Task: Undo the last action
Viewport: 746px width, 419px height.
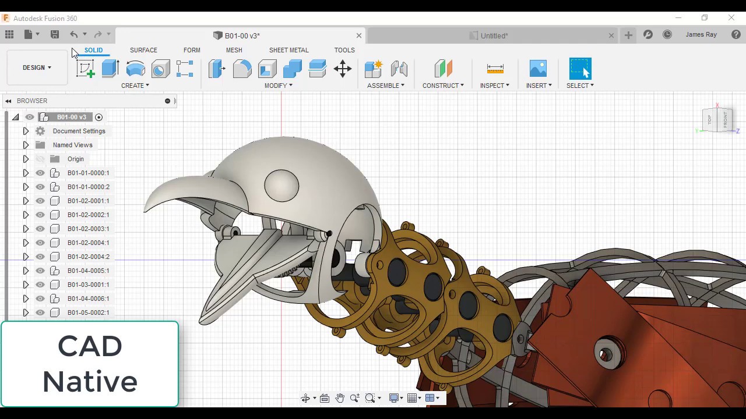Action: pyautogui.click(x=73, y=35)
